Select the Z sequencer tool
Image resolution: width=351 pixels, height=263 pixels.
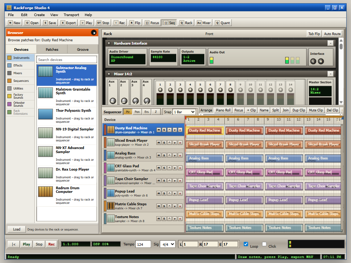coord(156,112)
